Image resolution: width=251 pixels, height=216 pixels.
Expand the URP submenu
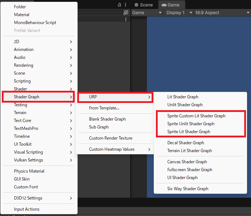[115, 97]
